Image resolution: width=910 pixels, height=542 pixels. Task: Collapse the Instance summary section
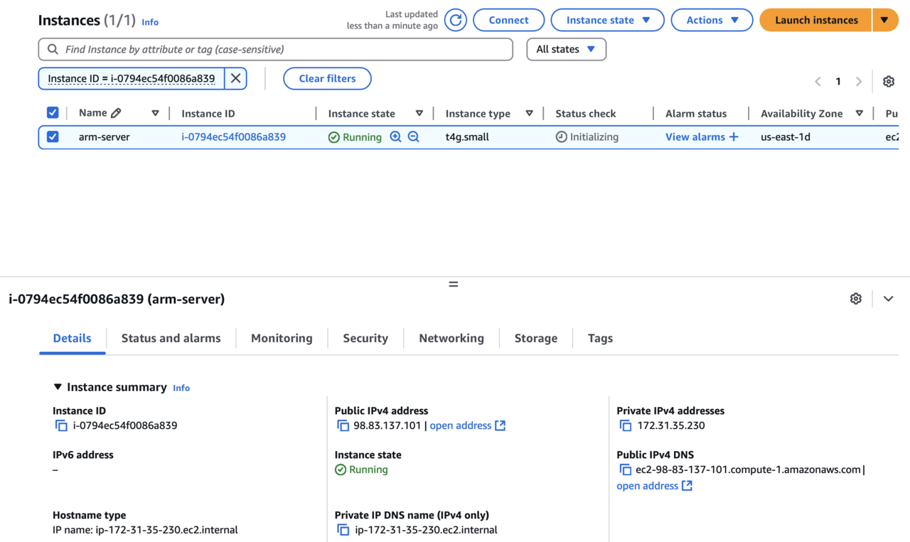(58, 387)
